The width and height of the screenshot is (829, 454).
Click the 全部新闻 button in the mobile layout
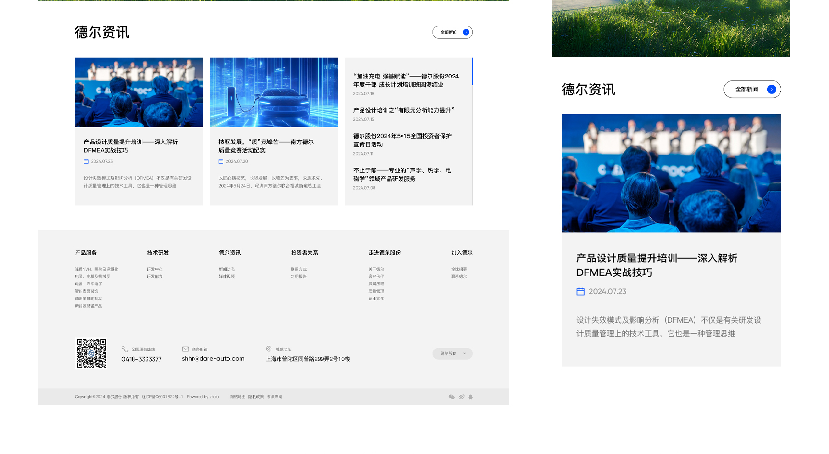752,89
